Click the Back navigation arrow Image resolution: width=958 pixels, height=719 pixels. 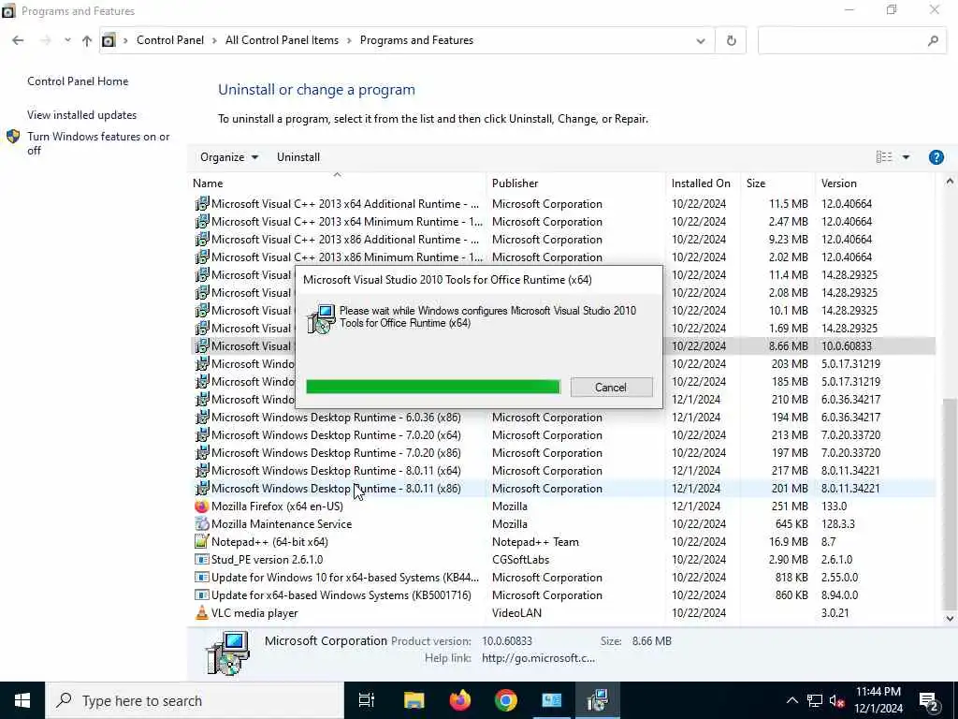18,40
